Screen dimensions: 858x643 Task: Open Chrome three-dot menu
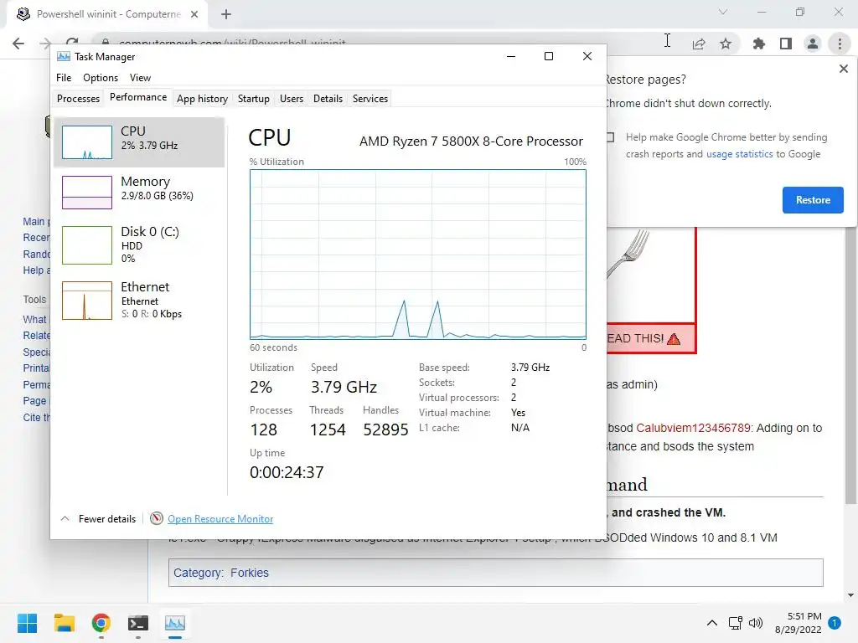(840, 44)
